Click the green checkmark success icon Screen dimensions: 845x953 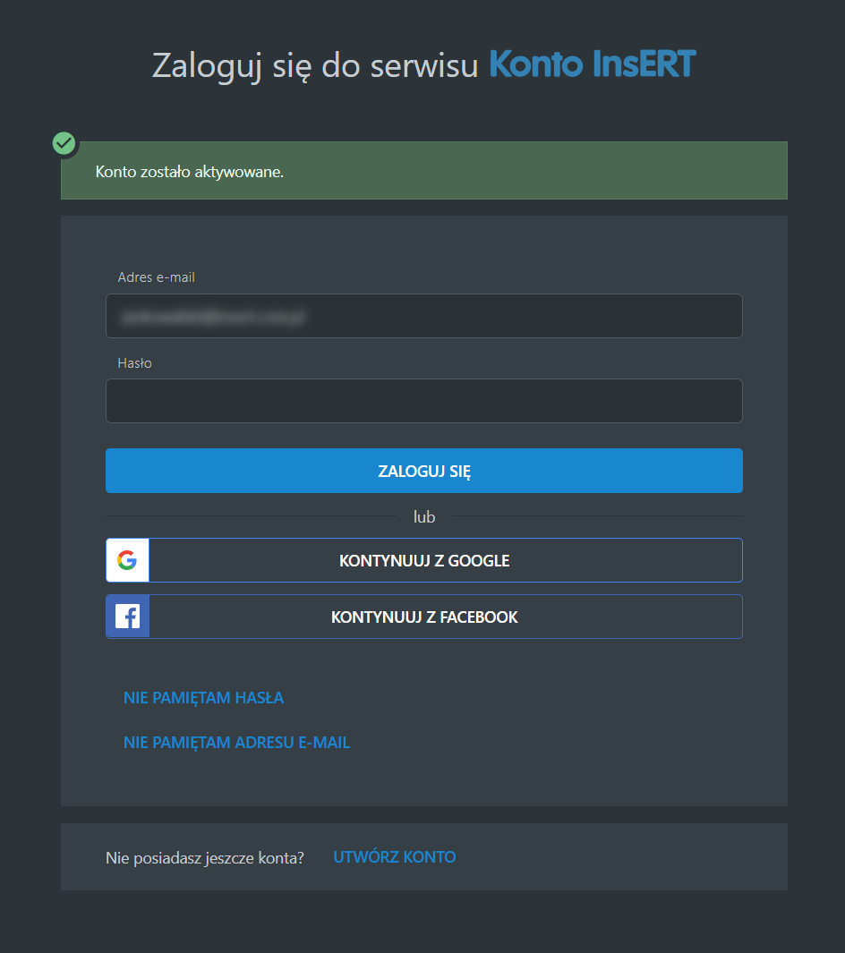[64, 142]
